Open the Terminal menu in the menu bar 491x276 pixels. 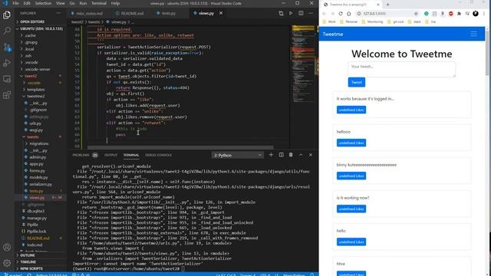click(99, 3)
